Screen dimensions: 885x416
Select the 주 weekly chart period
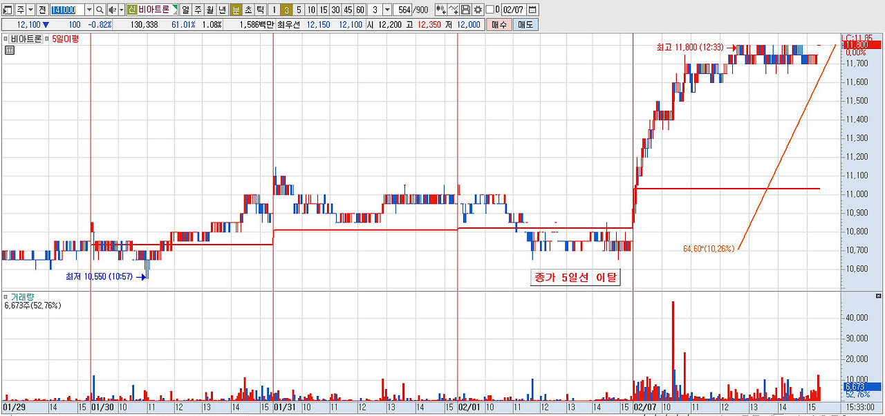point(198,10)
